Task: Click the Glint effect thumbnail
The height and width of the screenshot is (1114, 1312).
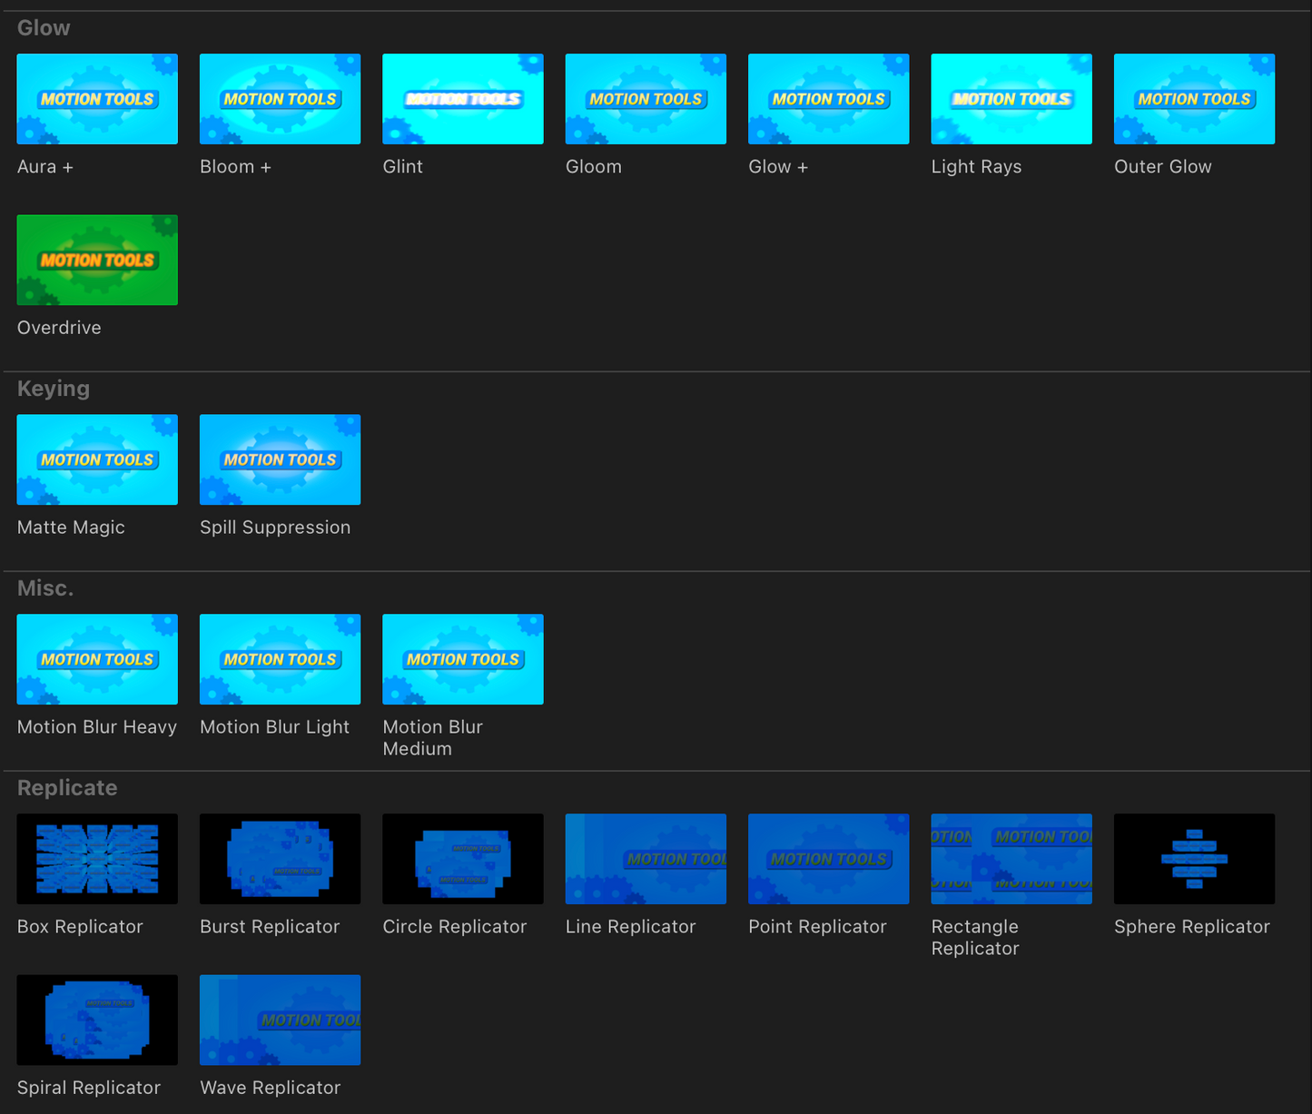Action: click(x=463, y=99)
